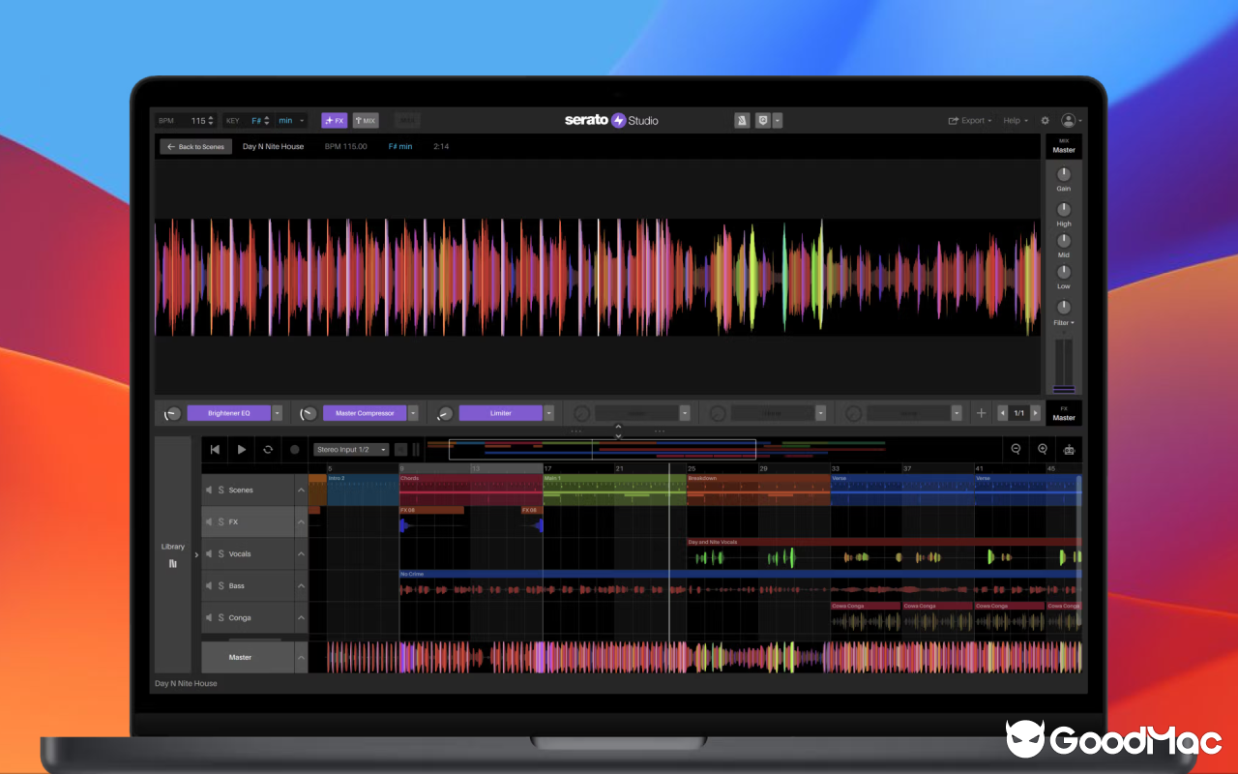Collapse the Scenes track chevron
Viewport: 1238px width, 774px height.
[x=300, y=490]
